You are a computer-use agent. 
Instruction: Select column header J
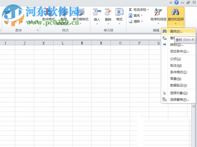[x=24, y=43]
